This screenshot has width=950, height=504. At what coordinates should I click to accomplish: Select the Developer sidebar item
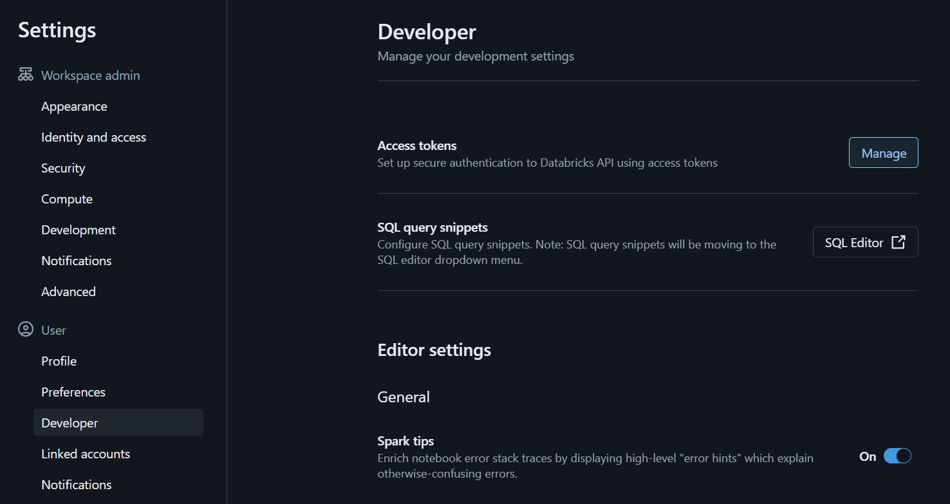[x=118, y=423]
